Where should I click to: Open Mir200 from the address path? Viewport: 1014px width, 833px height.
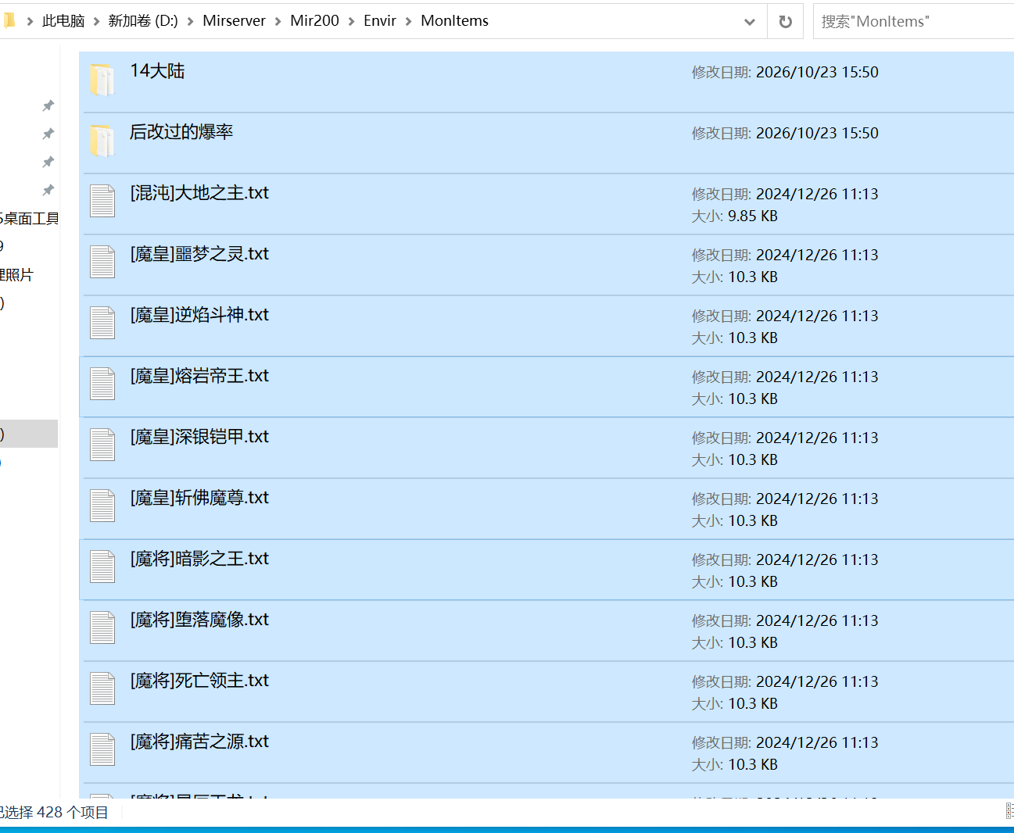point(315,21)
